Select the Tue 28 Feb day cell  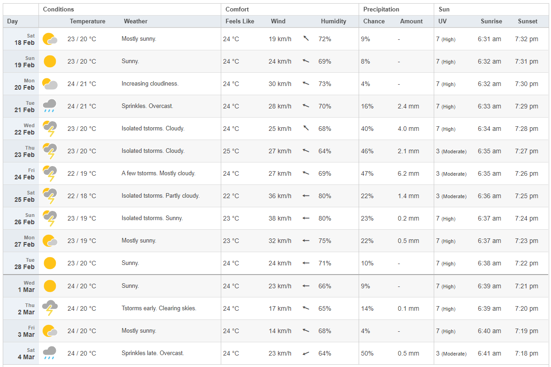pyautogui.click(x=21, y=263)
